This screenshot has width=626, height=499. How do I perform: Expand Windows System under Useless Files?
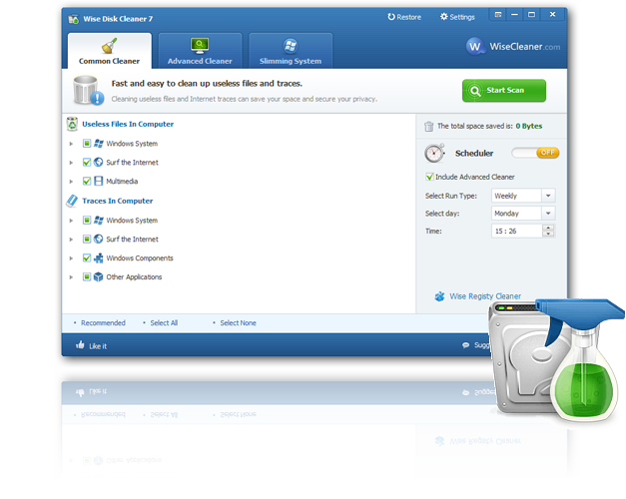71,144
